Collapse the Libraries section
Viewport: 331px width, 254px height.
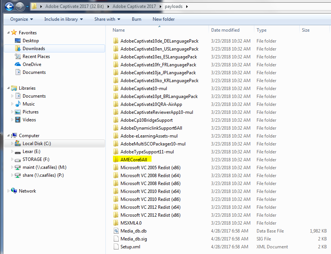[x=8, y=88]
